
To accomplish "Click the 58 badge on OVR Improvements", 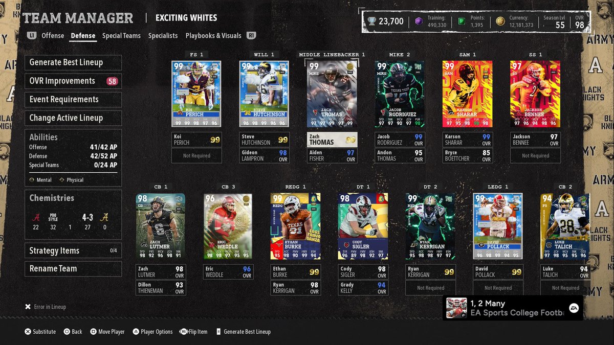I will 112,81.
